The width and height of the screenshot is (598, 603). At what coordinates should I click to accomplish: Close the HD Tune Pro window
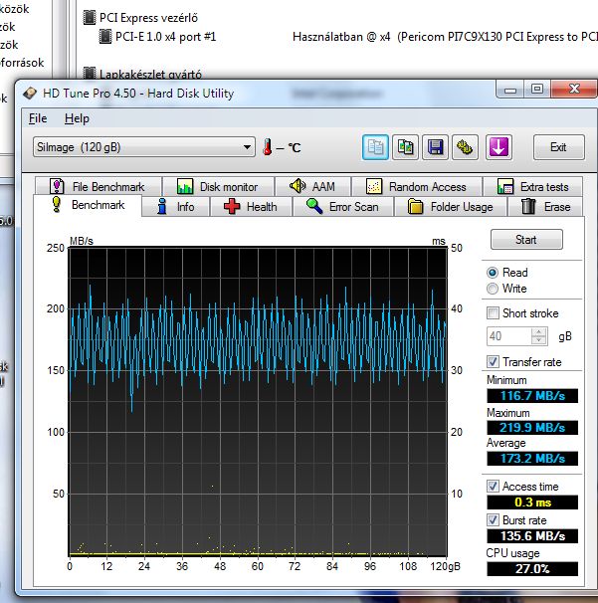[574, 90]
